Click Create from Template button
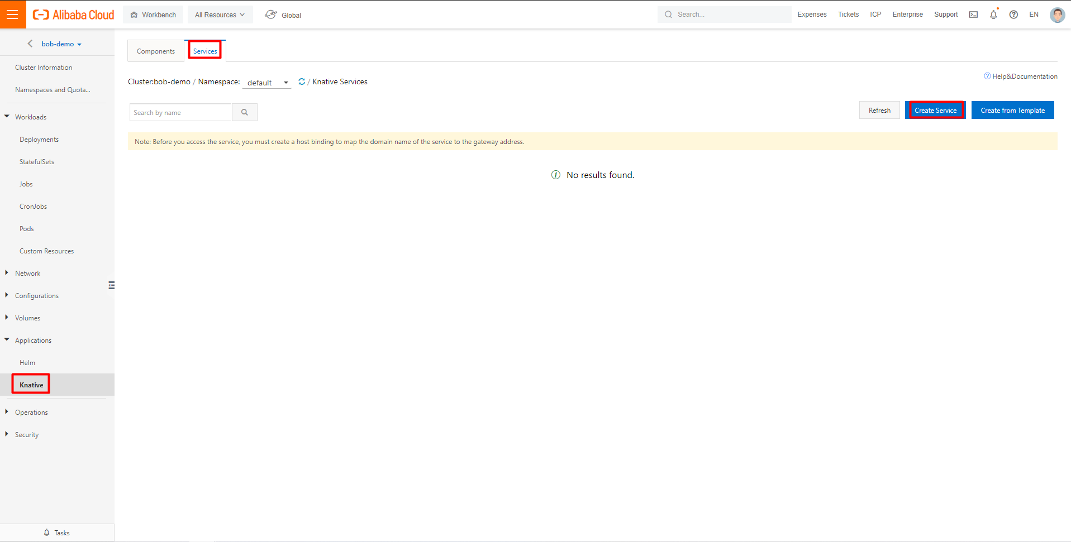Viewport: 1071px width, 542px height. pyautogui.click(x=1012, y=111)
